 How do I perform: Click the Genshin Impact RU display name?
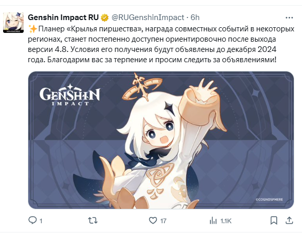point(63,17)
